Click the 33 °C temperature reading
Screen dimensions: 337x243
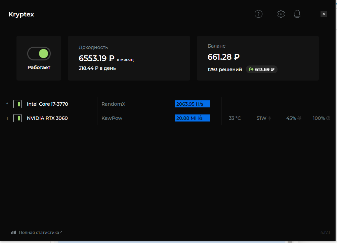click(235, 118)
